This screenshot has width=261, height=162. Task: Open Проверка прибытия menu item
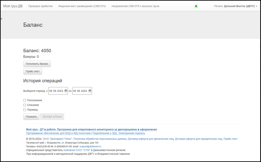click(x=40, y=6)
